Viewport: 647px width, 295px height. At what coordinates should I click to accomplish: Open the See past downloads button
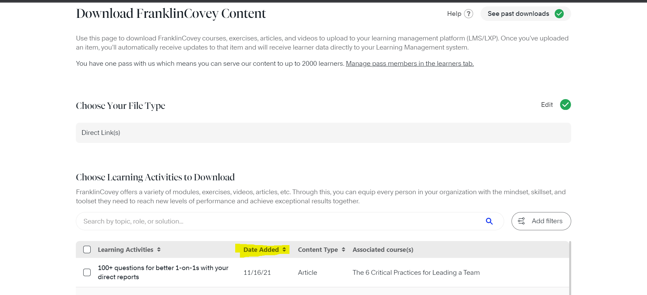(x=518, y=14)
